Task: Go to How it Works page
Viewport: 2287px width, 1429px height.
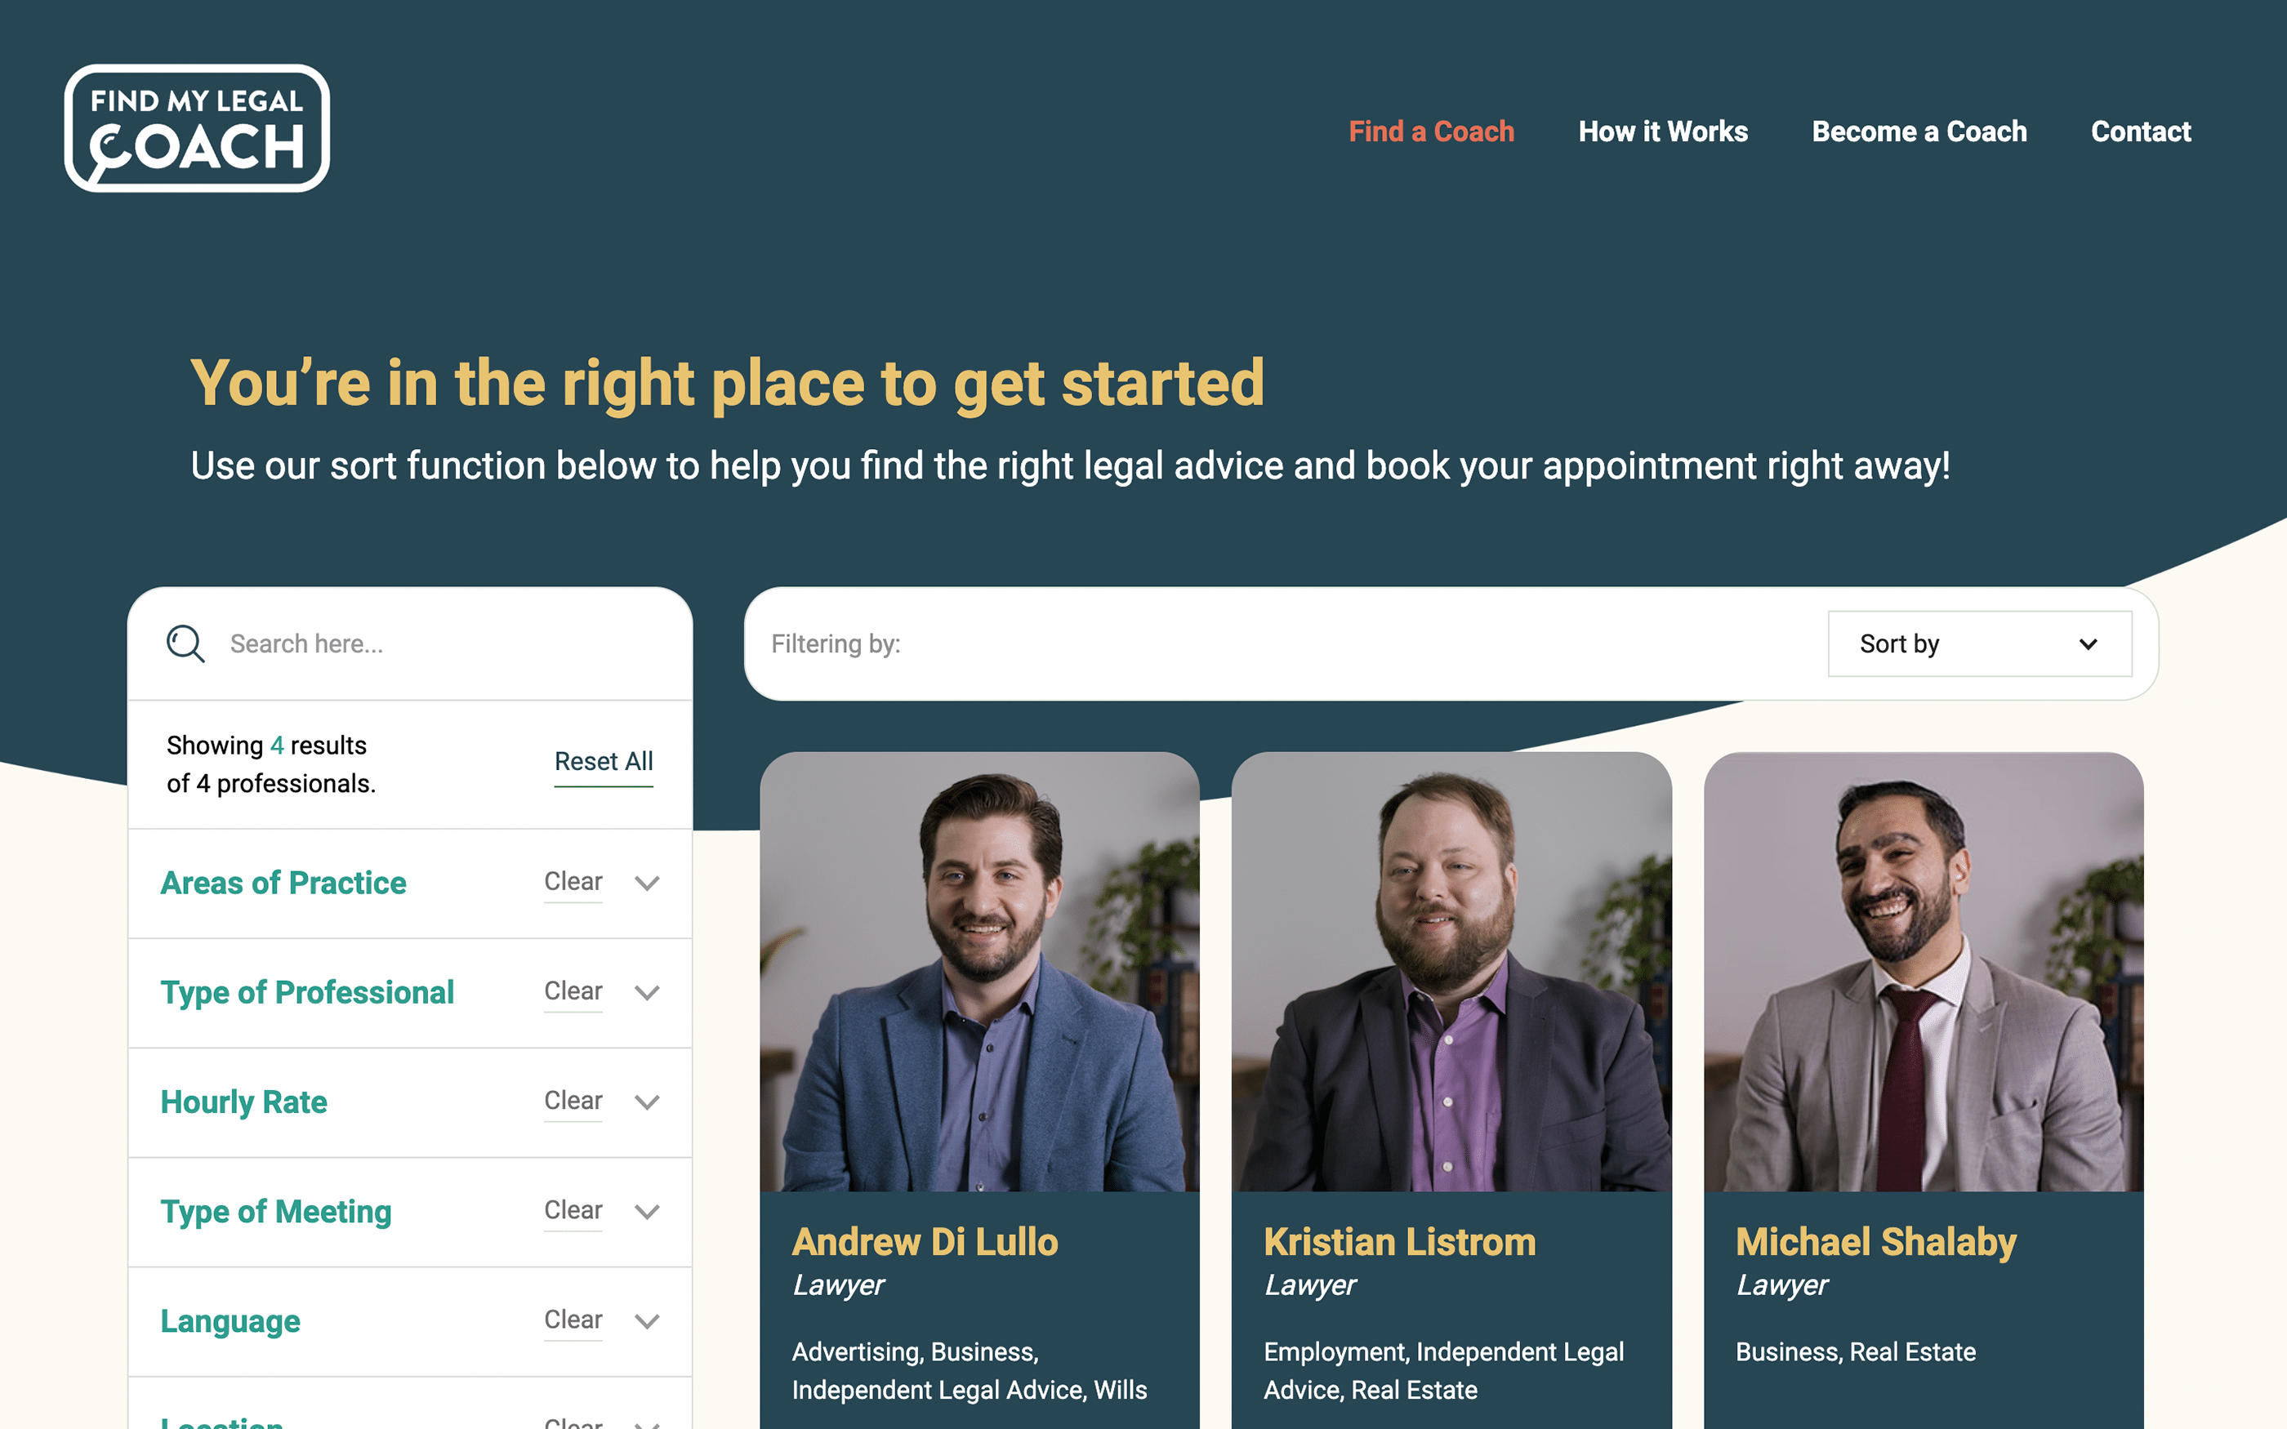Action: coord(1662,131)
